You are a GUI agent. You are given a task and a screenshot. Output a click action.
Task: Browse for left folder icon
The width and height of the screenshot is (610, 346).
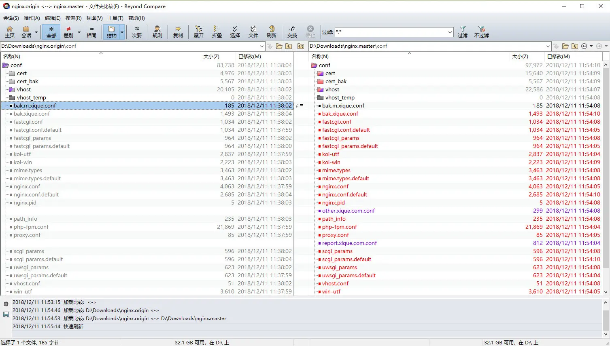coord(279,46)
